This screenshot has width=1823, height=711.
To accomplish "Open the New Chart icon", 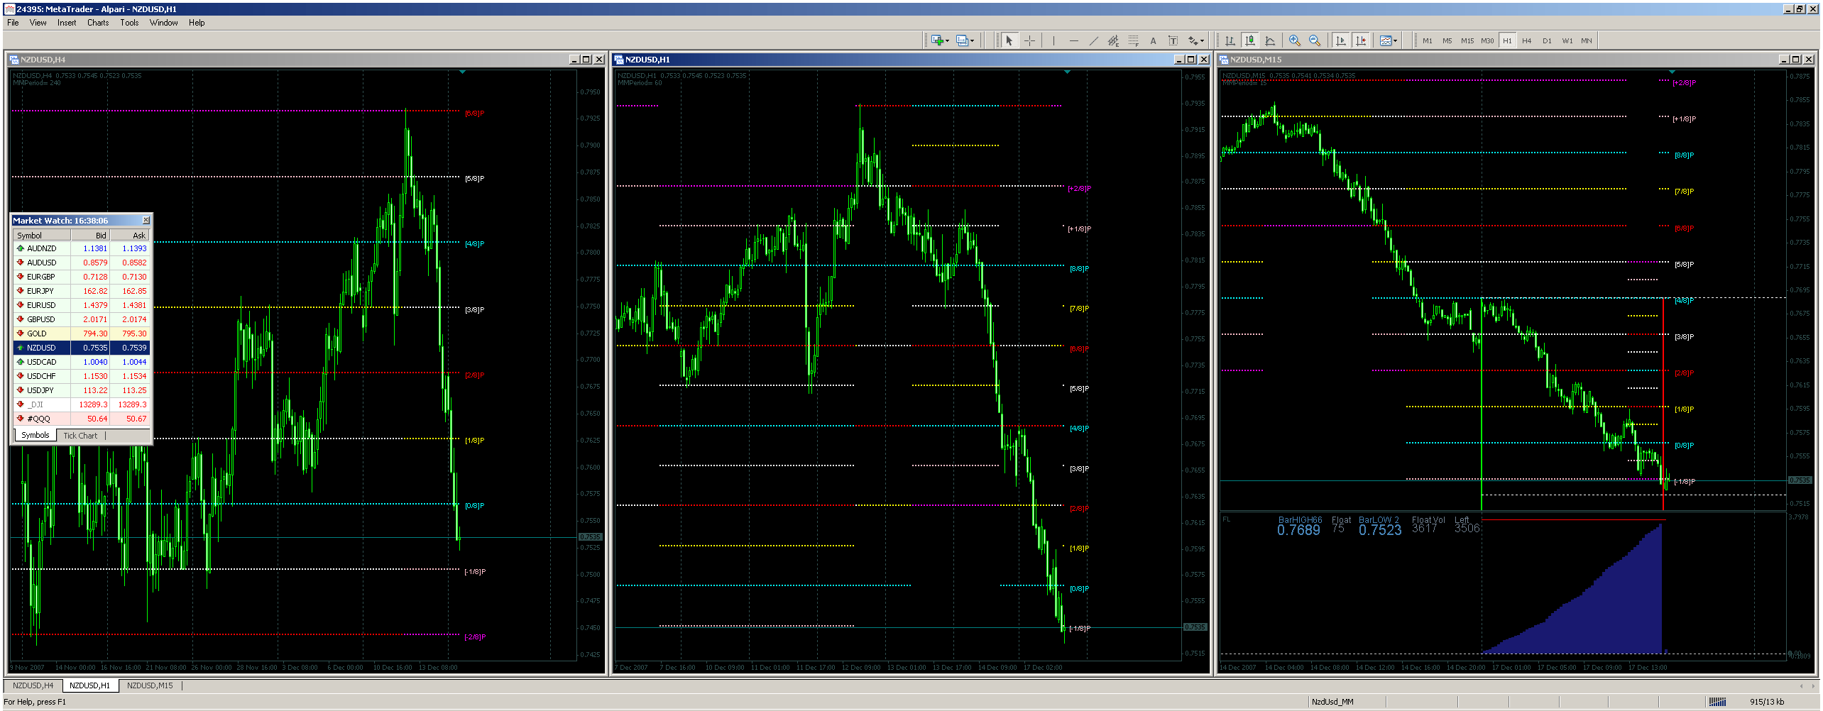I will coord(937,40).
